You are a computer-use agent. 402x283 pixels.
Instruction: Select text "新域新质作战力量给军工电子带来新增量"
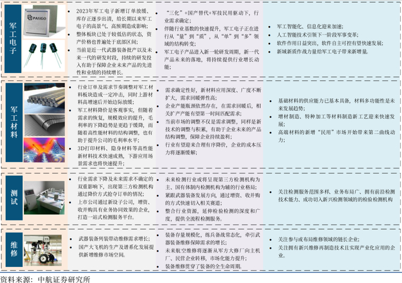(323, 52)
